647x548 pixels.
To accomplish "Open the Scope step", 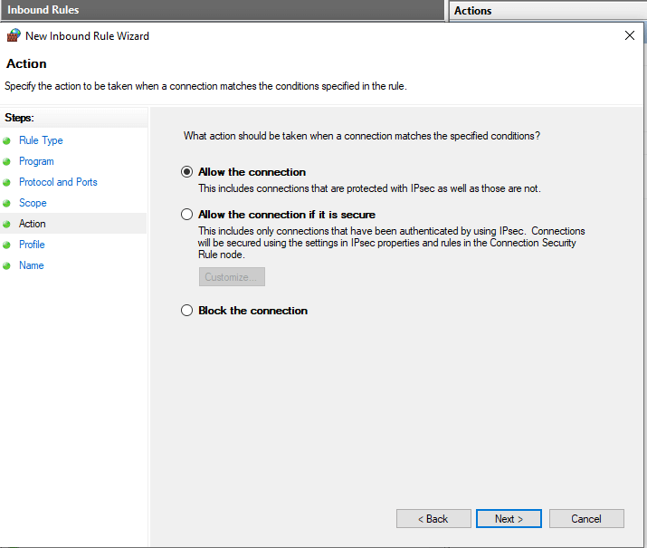I will point(33,203).
